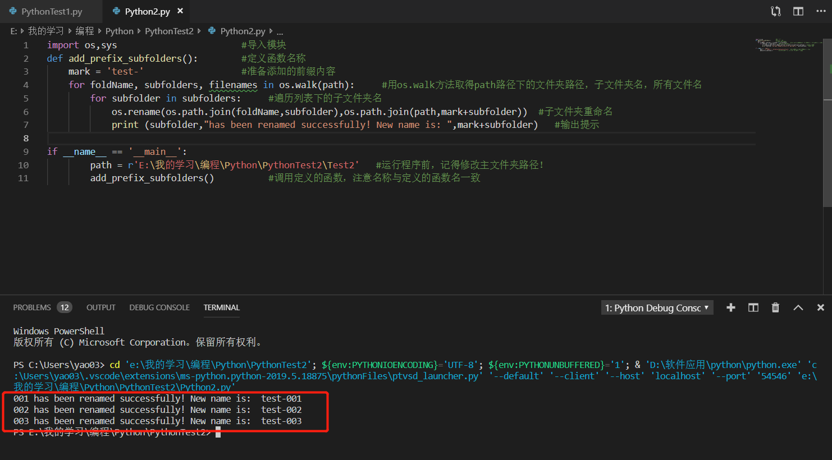
Task: Maximize the panel with the chevron icon
Action: pyautogui.click(x=798, y=307)
